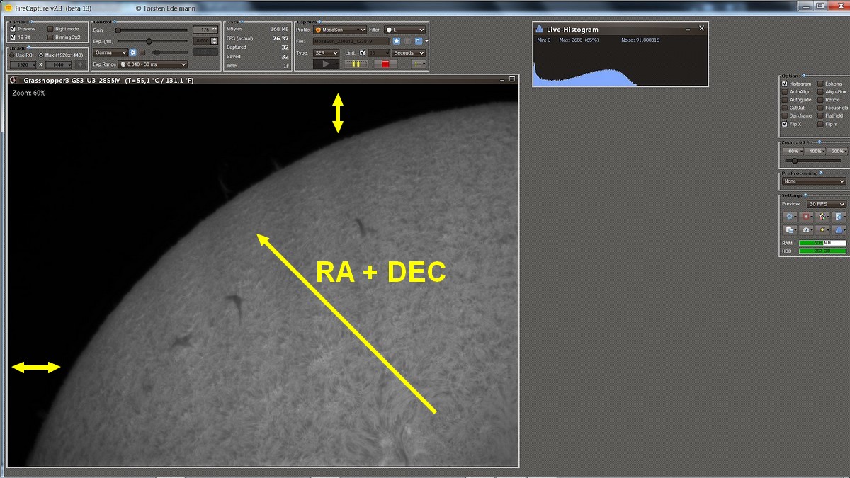Open the yellow lamp settings icon
Screen dimensions: 850x478
[823, 229]
